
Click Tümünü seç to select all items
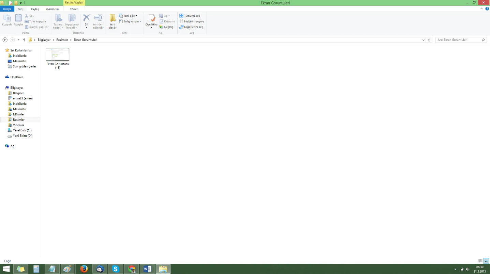tap(190, 16)
